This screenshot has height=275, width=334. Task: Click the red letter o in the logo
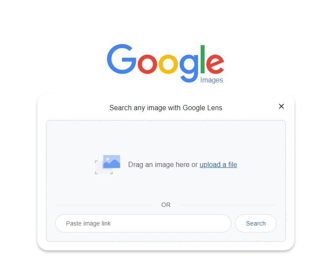(x=147, y=64)
